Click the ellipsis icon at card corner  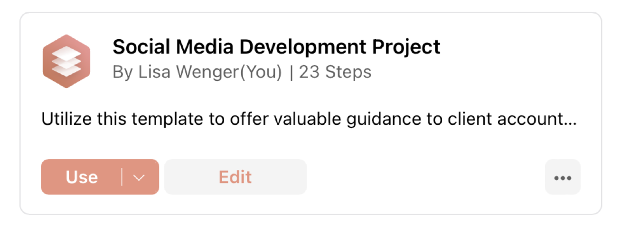[563, 177]
